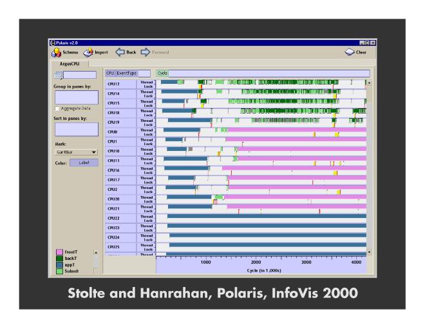This screenshot has width=425, height=329.
Task: Select the EventType field on the shelf
Action: point(127,74)
